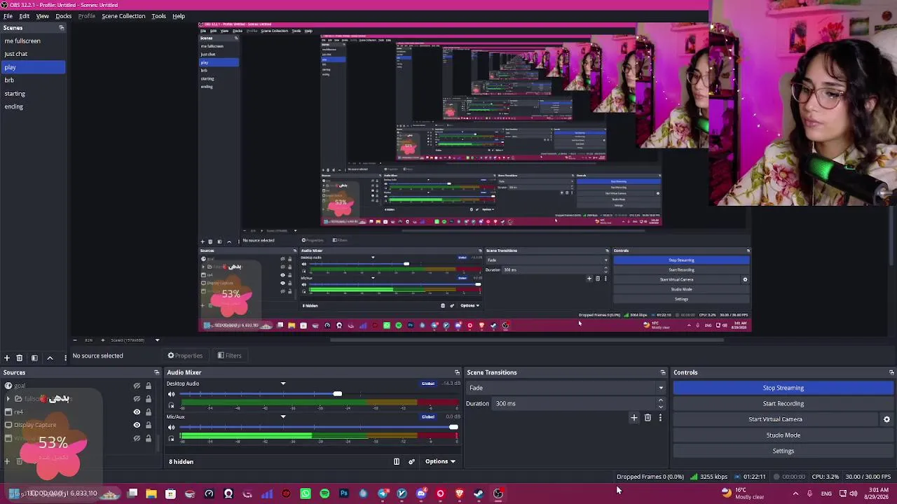
Task: Open the File menu
Action: tap(8, 16)
